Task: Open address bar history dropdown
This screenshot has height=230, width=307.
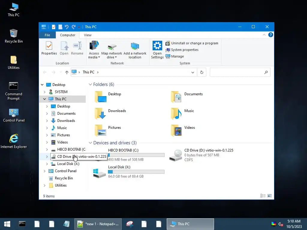Action: tap(193, 72)
